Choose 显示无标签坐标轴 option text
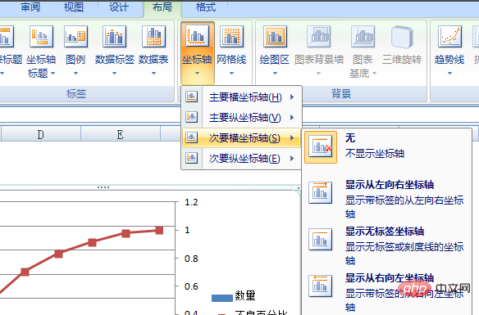Image resolution: width=479 pixels, height=315 pixels. point(385,232)
